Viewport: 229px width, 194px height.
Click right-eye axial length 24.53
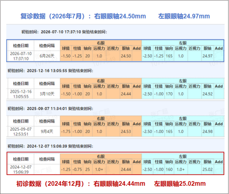point(126,131)
